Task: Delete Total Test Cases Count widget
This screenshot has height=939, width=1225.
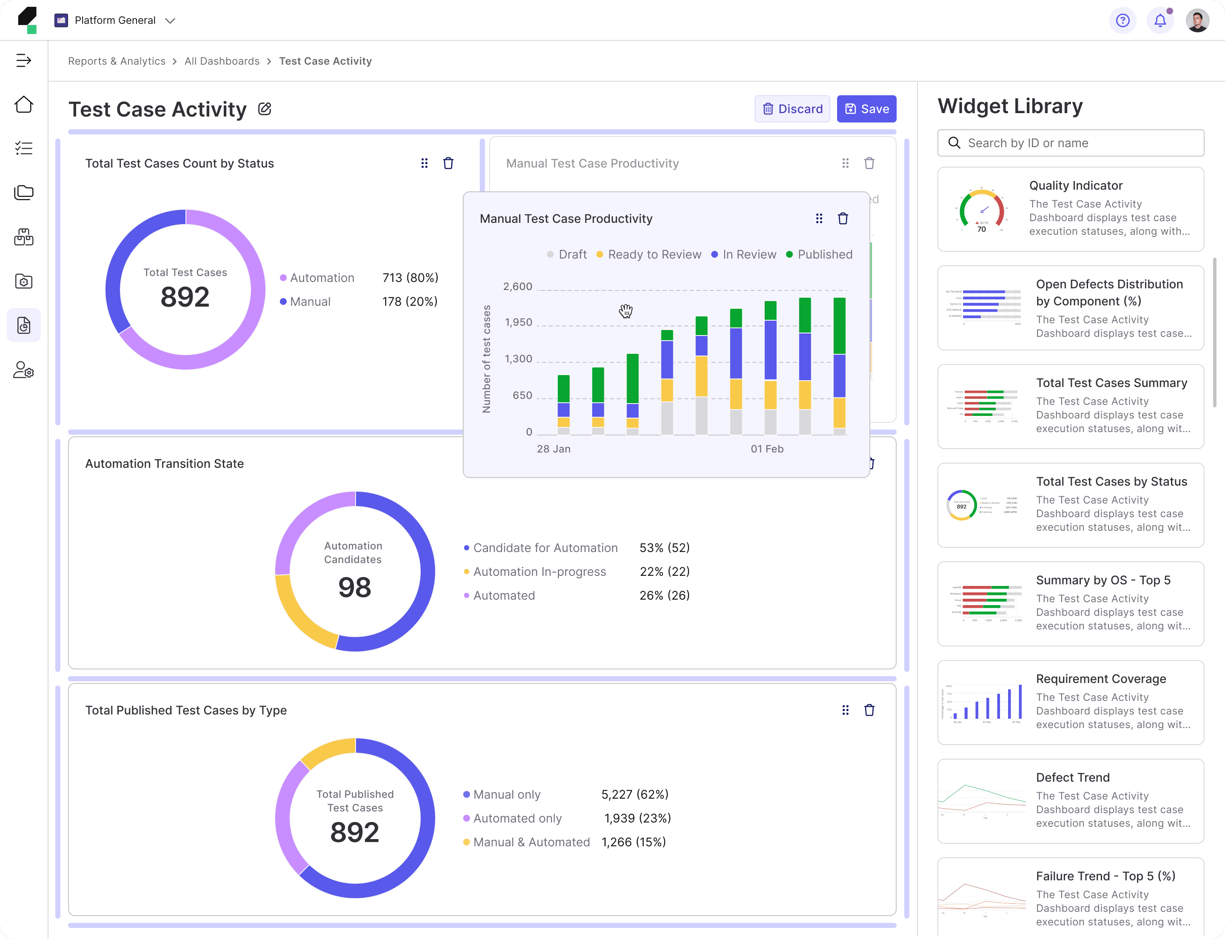Action: click(x=448, y=163)
